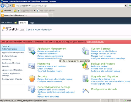The image size is (131, 102).
Task: Open the Application Management section heading
Action: 52,49
